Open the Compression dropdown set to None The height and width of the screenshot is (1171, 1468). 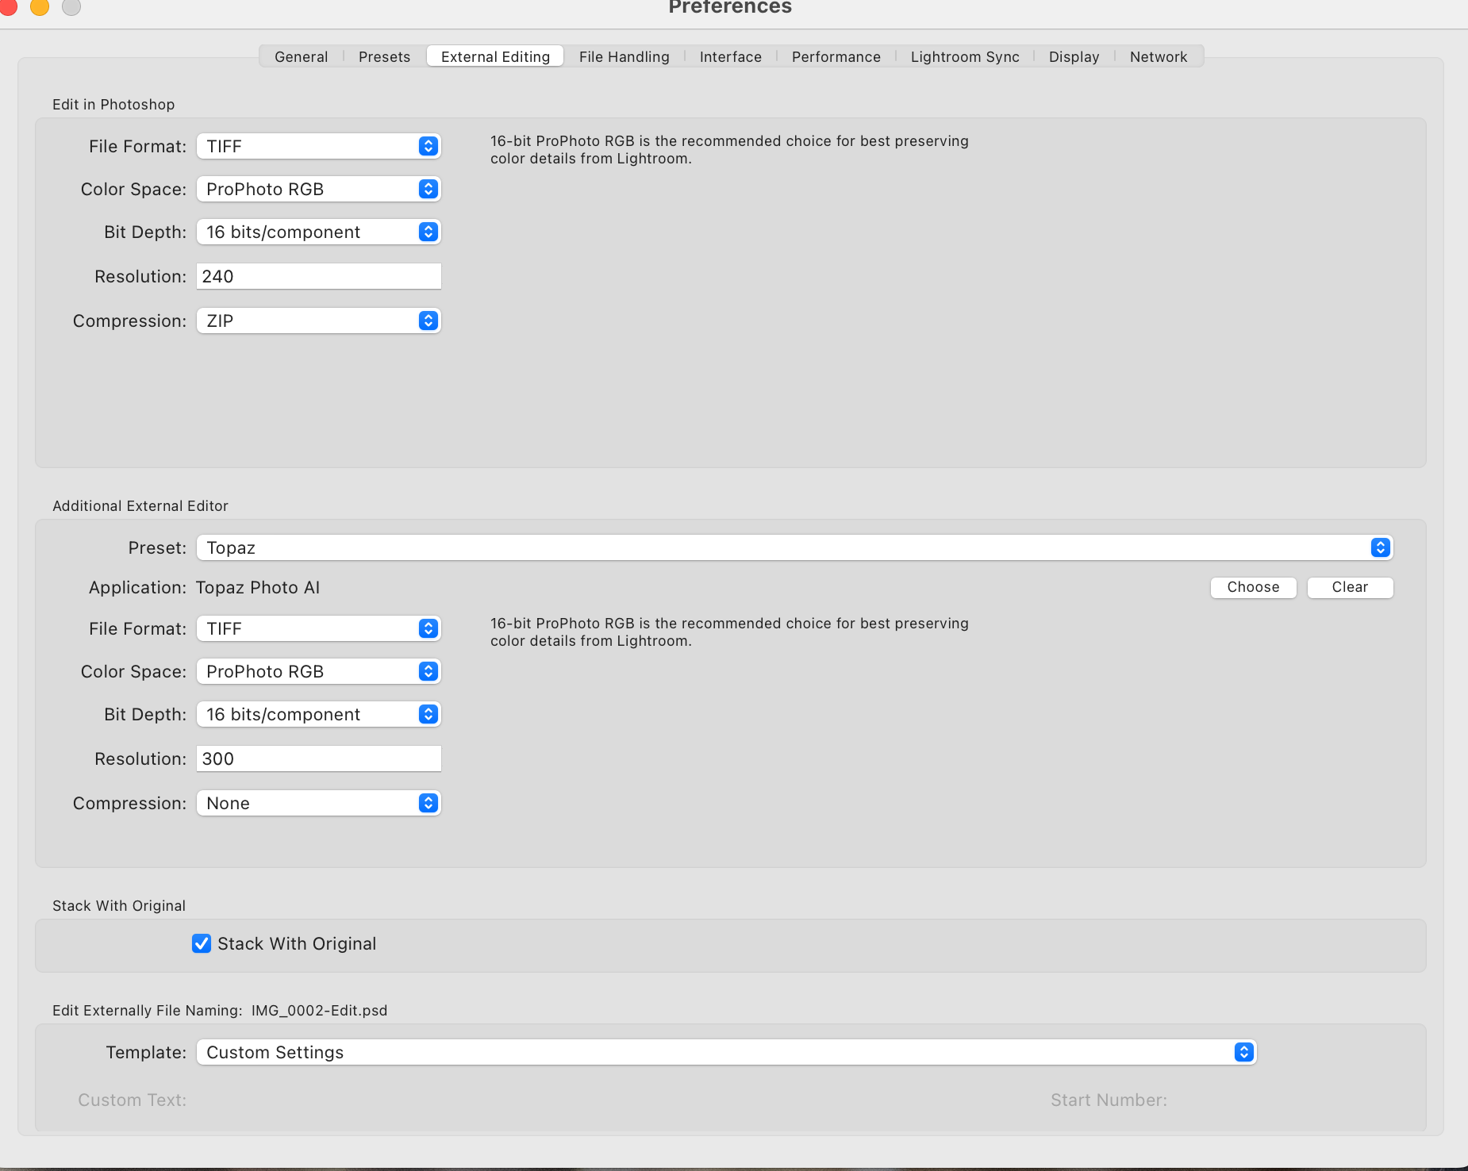pyautogui.click(x=317, y=803)
